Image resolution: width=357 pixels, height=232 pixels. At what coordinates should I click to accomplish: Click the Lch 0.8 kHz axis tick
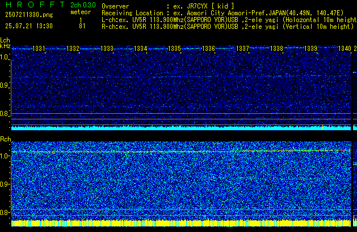coord(5,114)
